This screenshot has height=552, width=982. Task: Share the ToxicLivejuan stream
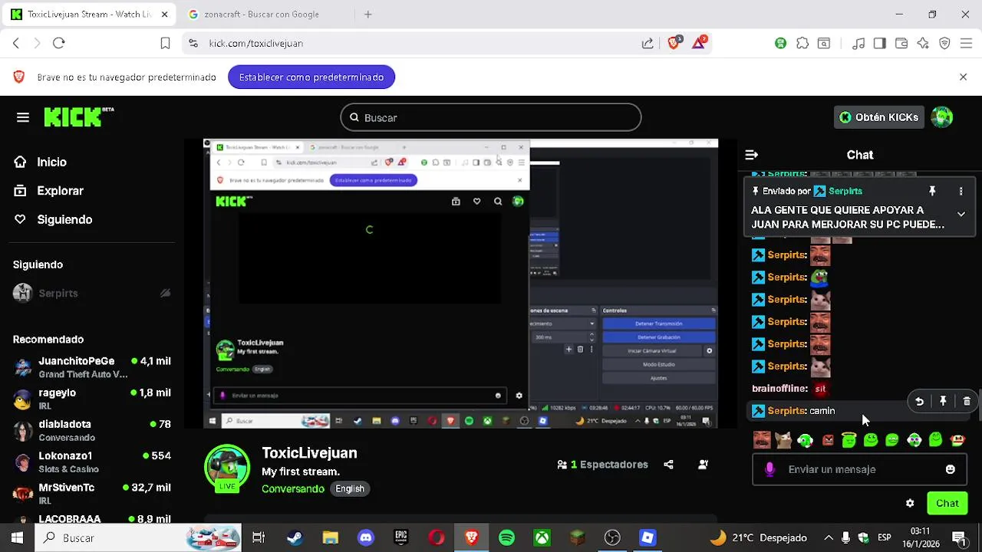pyautogui.click(x=668, y=465)
